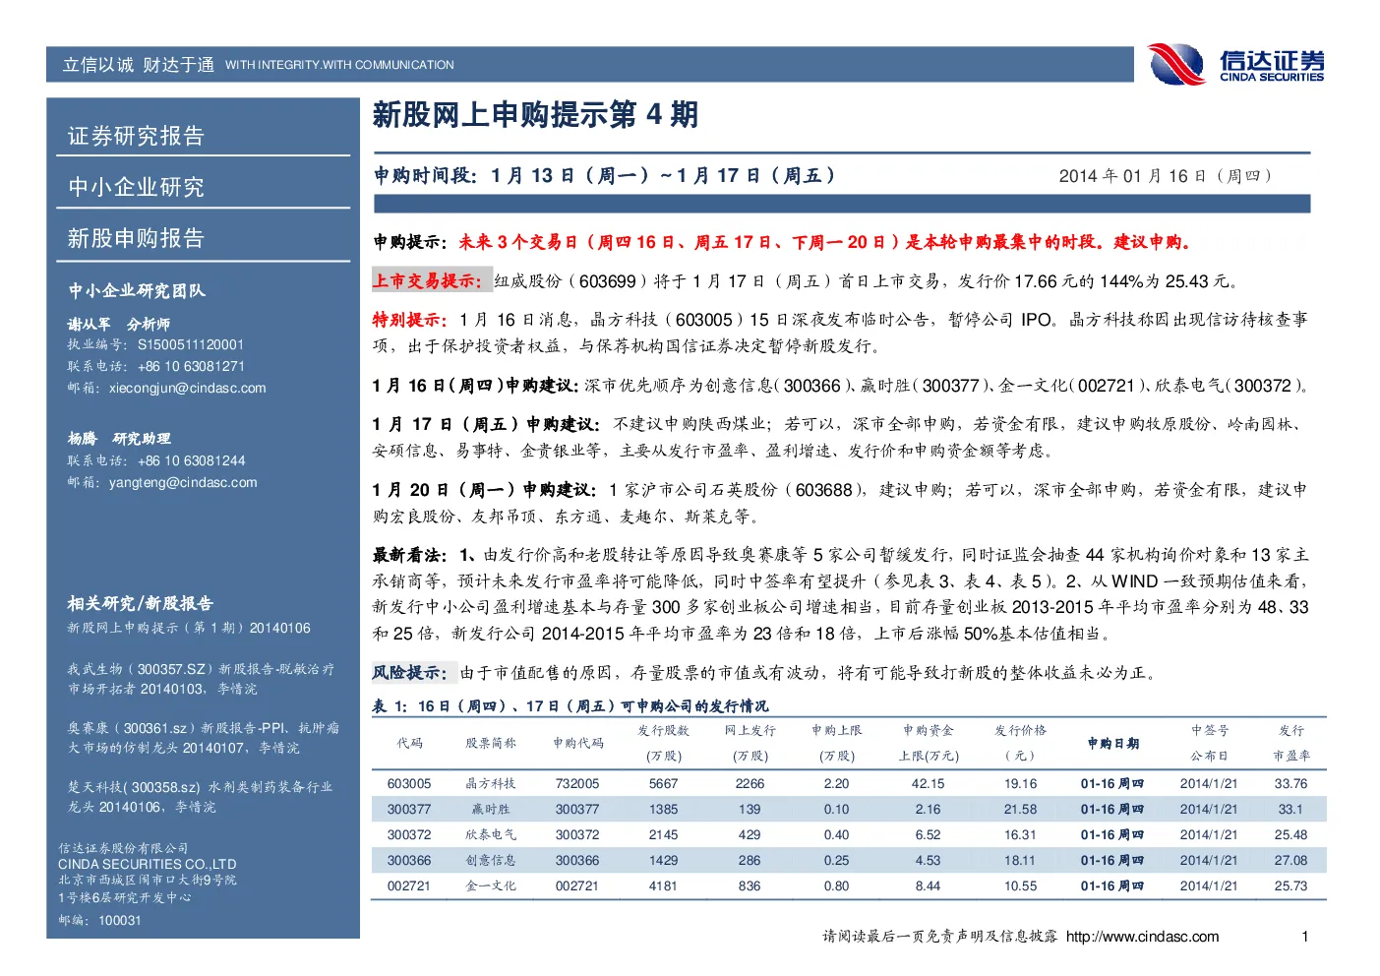Click the 申购代码 column header
1380x976 pixels.
click(x=577, y=743)
